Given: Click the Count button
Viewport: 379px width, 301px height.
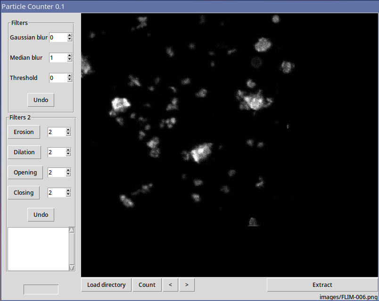Looking at the screenshot, I should 147,285.
